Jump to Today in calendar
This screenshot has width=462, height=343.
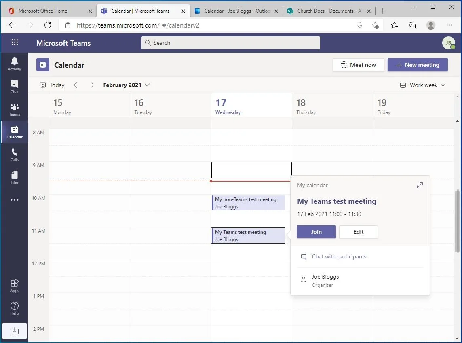coord(52,85)
